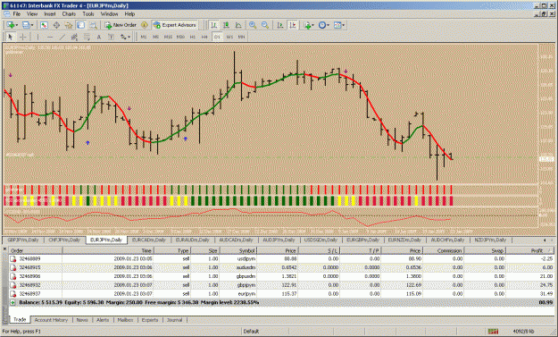Open the Window menu
This screenshot has width=558, height=337.
click(109, 14)
